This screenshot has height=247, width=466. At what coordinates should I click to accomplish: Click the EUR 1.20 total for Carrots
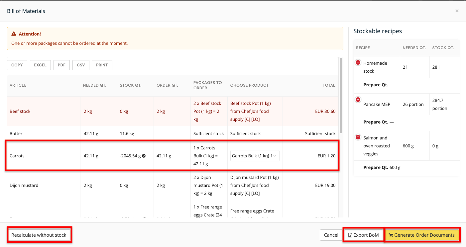pyautogui.click(x=326, y=156)
